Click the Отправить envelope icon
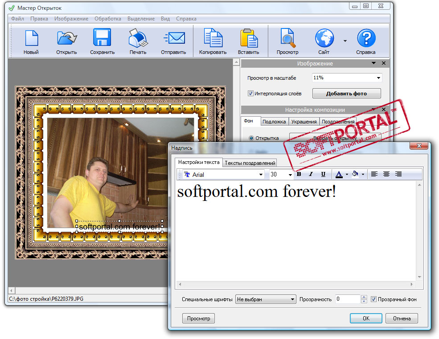Viewport: 439px width, 339px height. pyautogui.click(x=174, y=38)
